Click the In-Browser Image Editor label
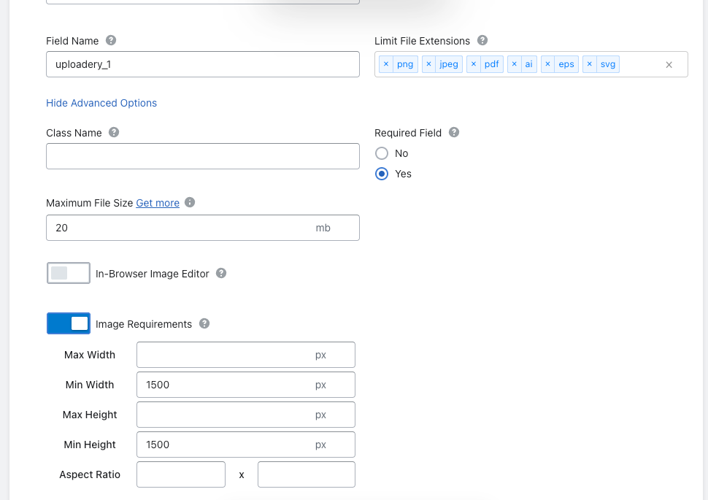Viewport: 708px width, 500px height. [152, 274]
